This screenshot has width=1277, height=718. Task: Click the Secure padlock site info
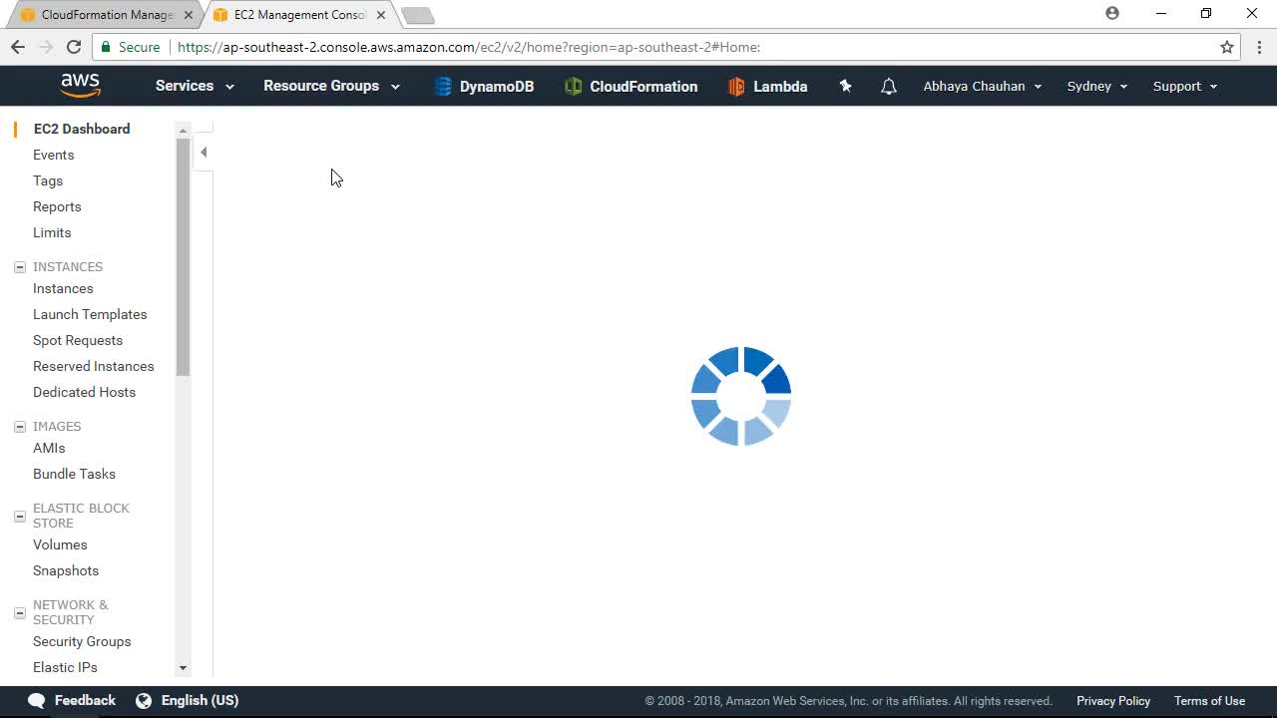(130, 47)
